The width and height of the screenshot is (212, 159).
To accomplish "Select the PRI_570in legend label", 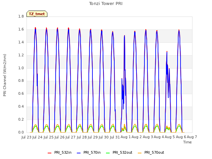I will (x=92, y=152).
